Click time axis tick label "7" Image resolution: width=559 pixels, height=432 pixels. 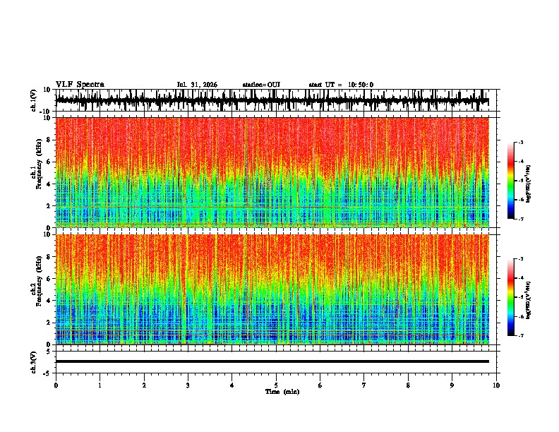(x=364, y=385)
